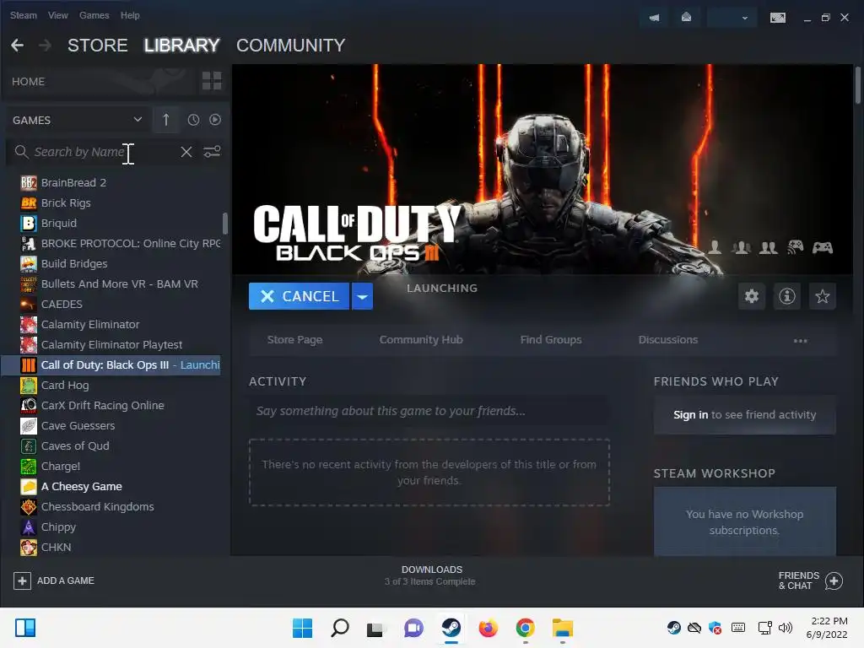
Task: Open Windows Start menu
Action: [x=302, y=628]
